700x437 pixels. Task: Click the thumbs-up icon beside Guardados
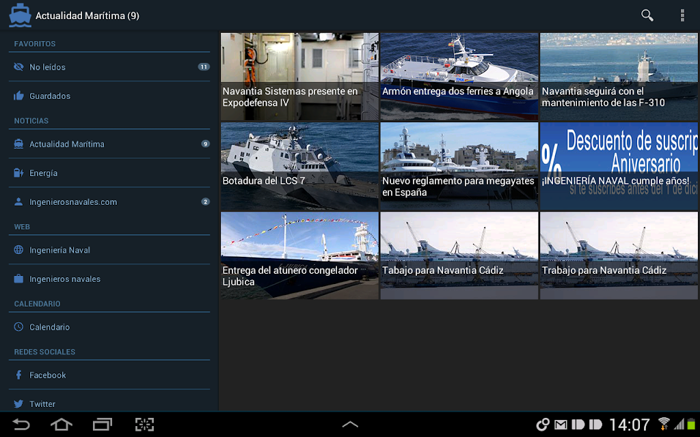[x=18, y=96]
